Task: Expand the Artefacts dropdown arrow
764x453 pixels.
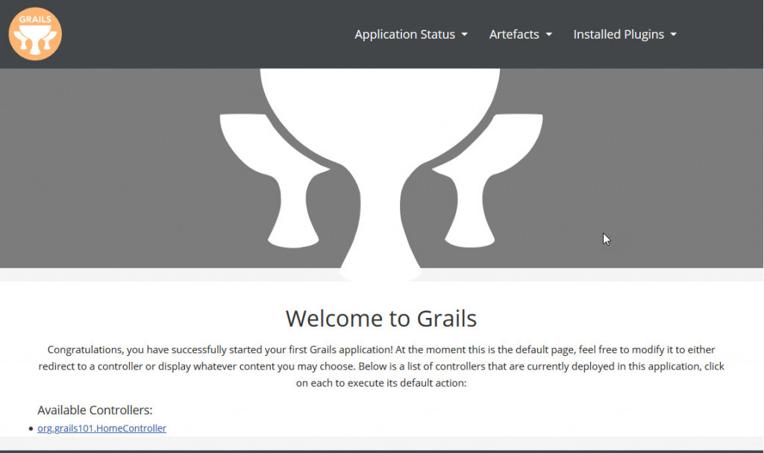Action: pos(548,34)
